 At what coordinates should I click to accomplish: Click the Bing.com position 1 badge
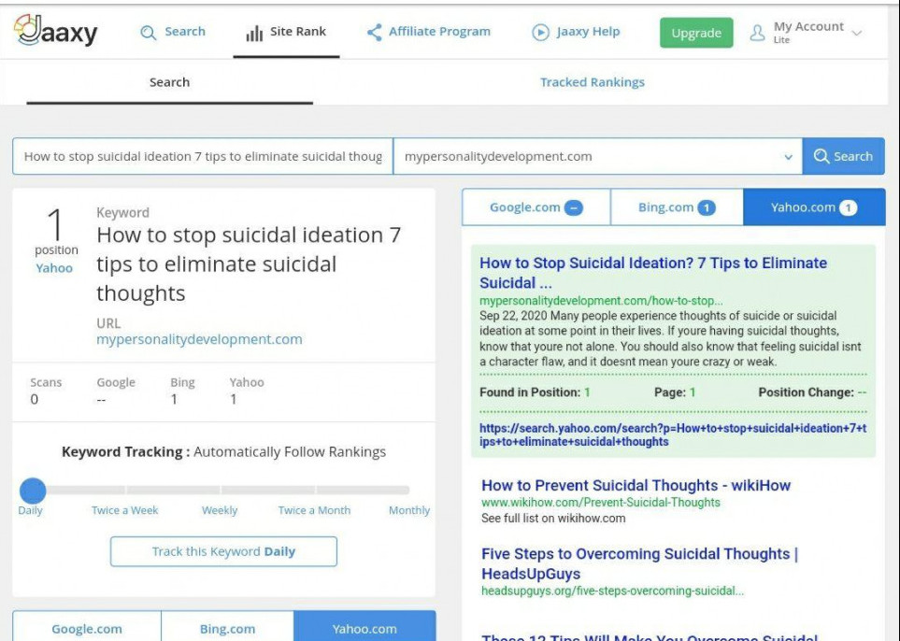(x=707, y=207)
